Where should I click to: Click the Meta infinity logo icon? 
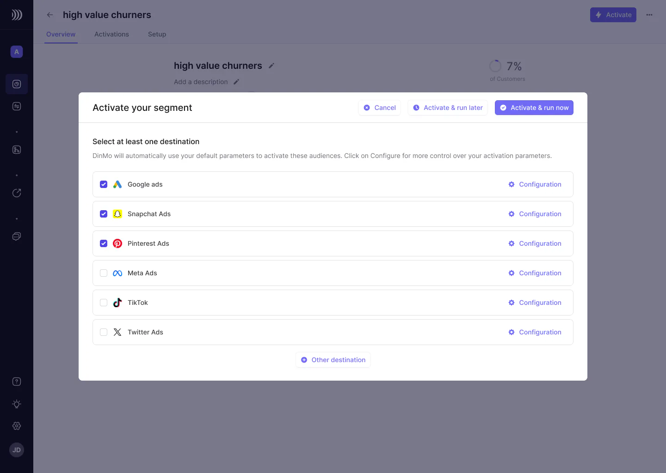117,273
